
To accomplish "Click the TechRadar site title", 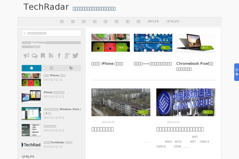I will click(46, 7).
